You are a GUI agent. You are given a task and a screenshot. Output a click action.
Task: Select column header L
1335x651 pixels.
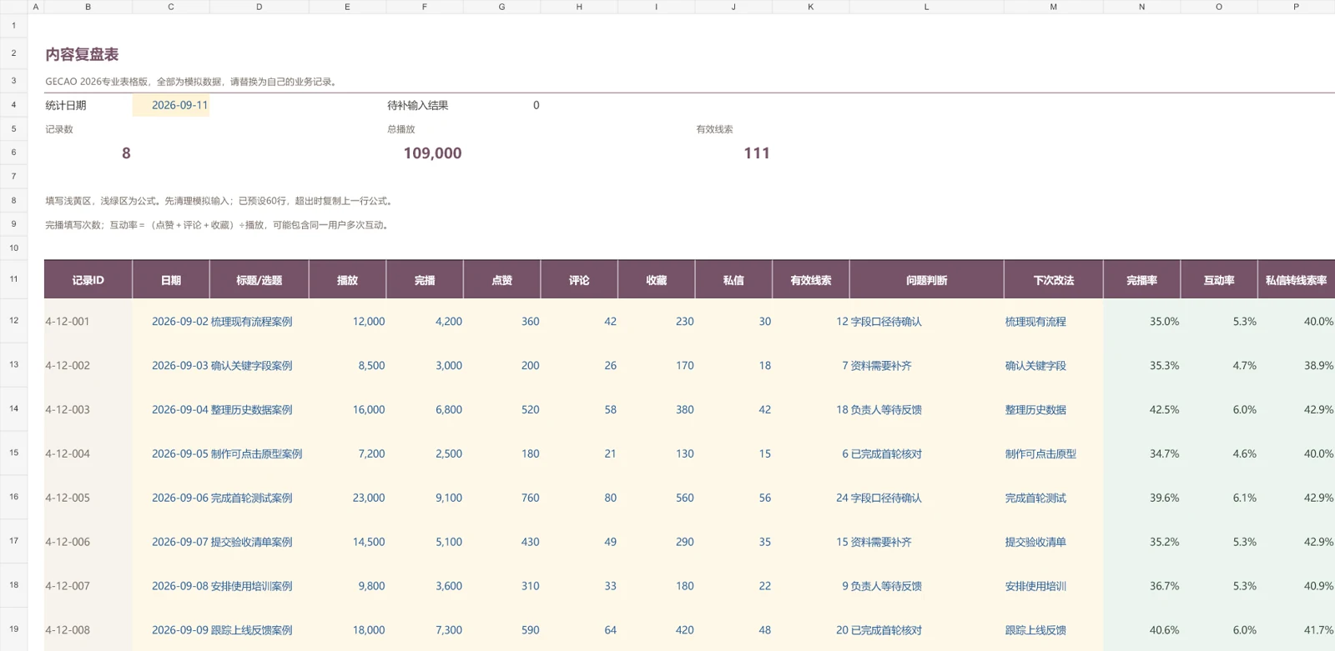pyautogui.click(x=926, y=7)
